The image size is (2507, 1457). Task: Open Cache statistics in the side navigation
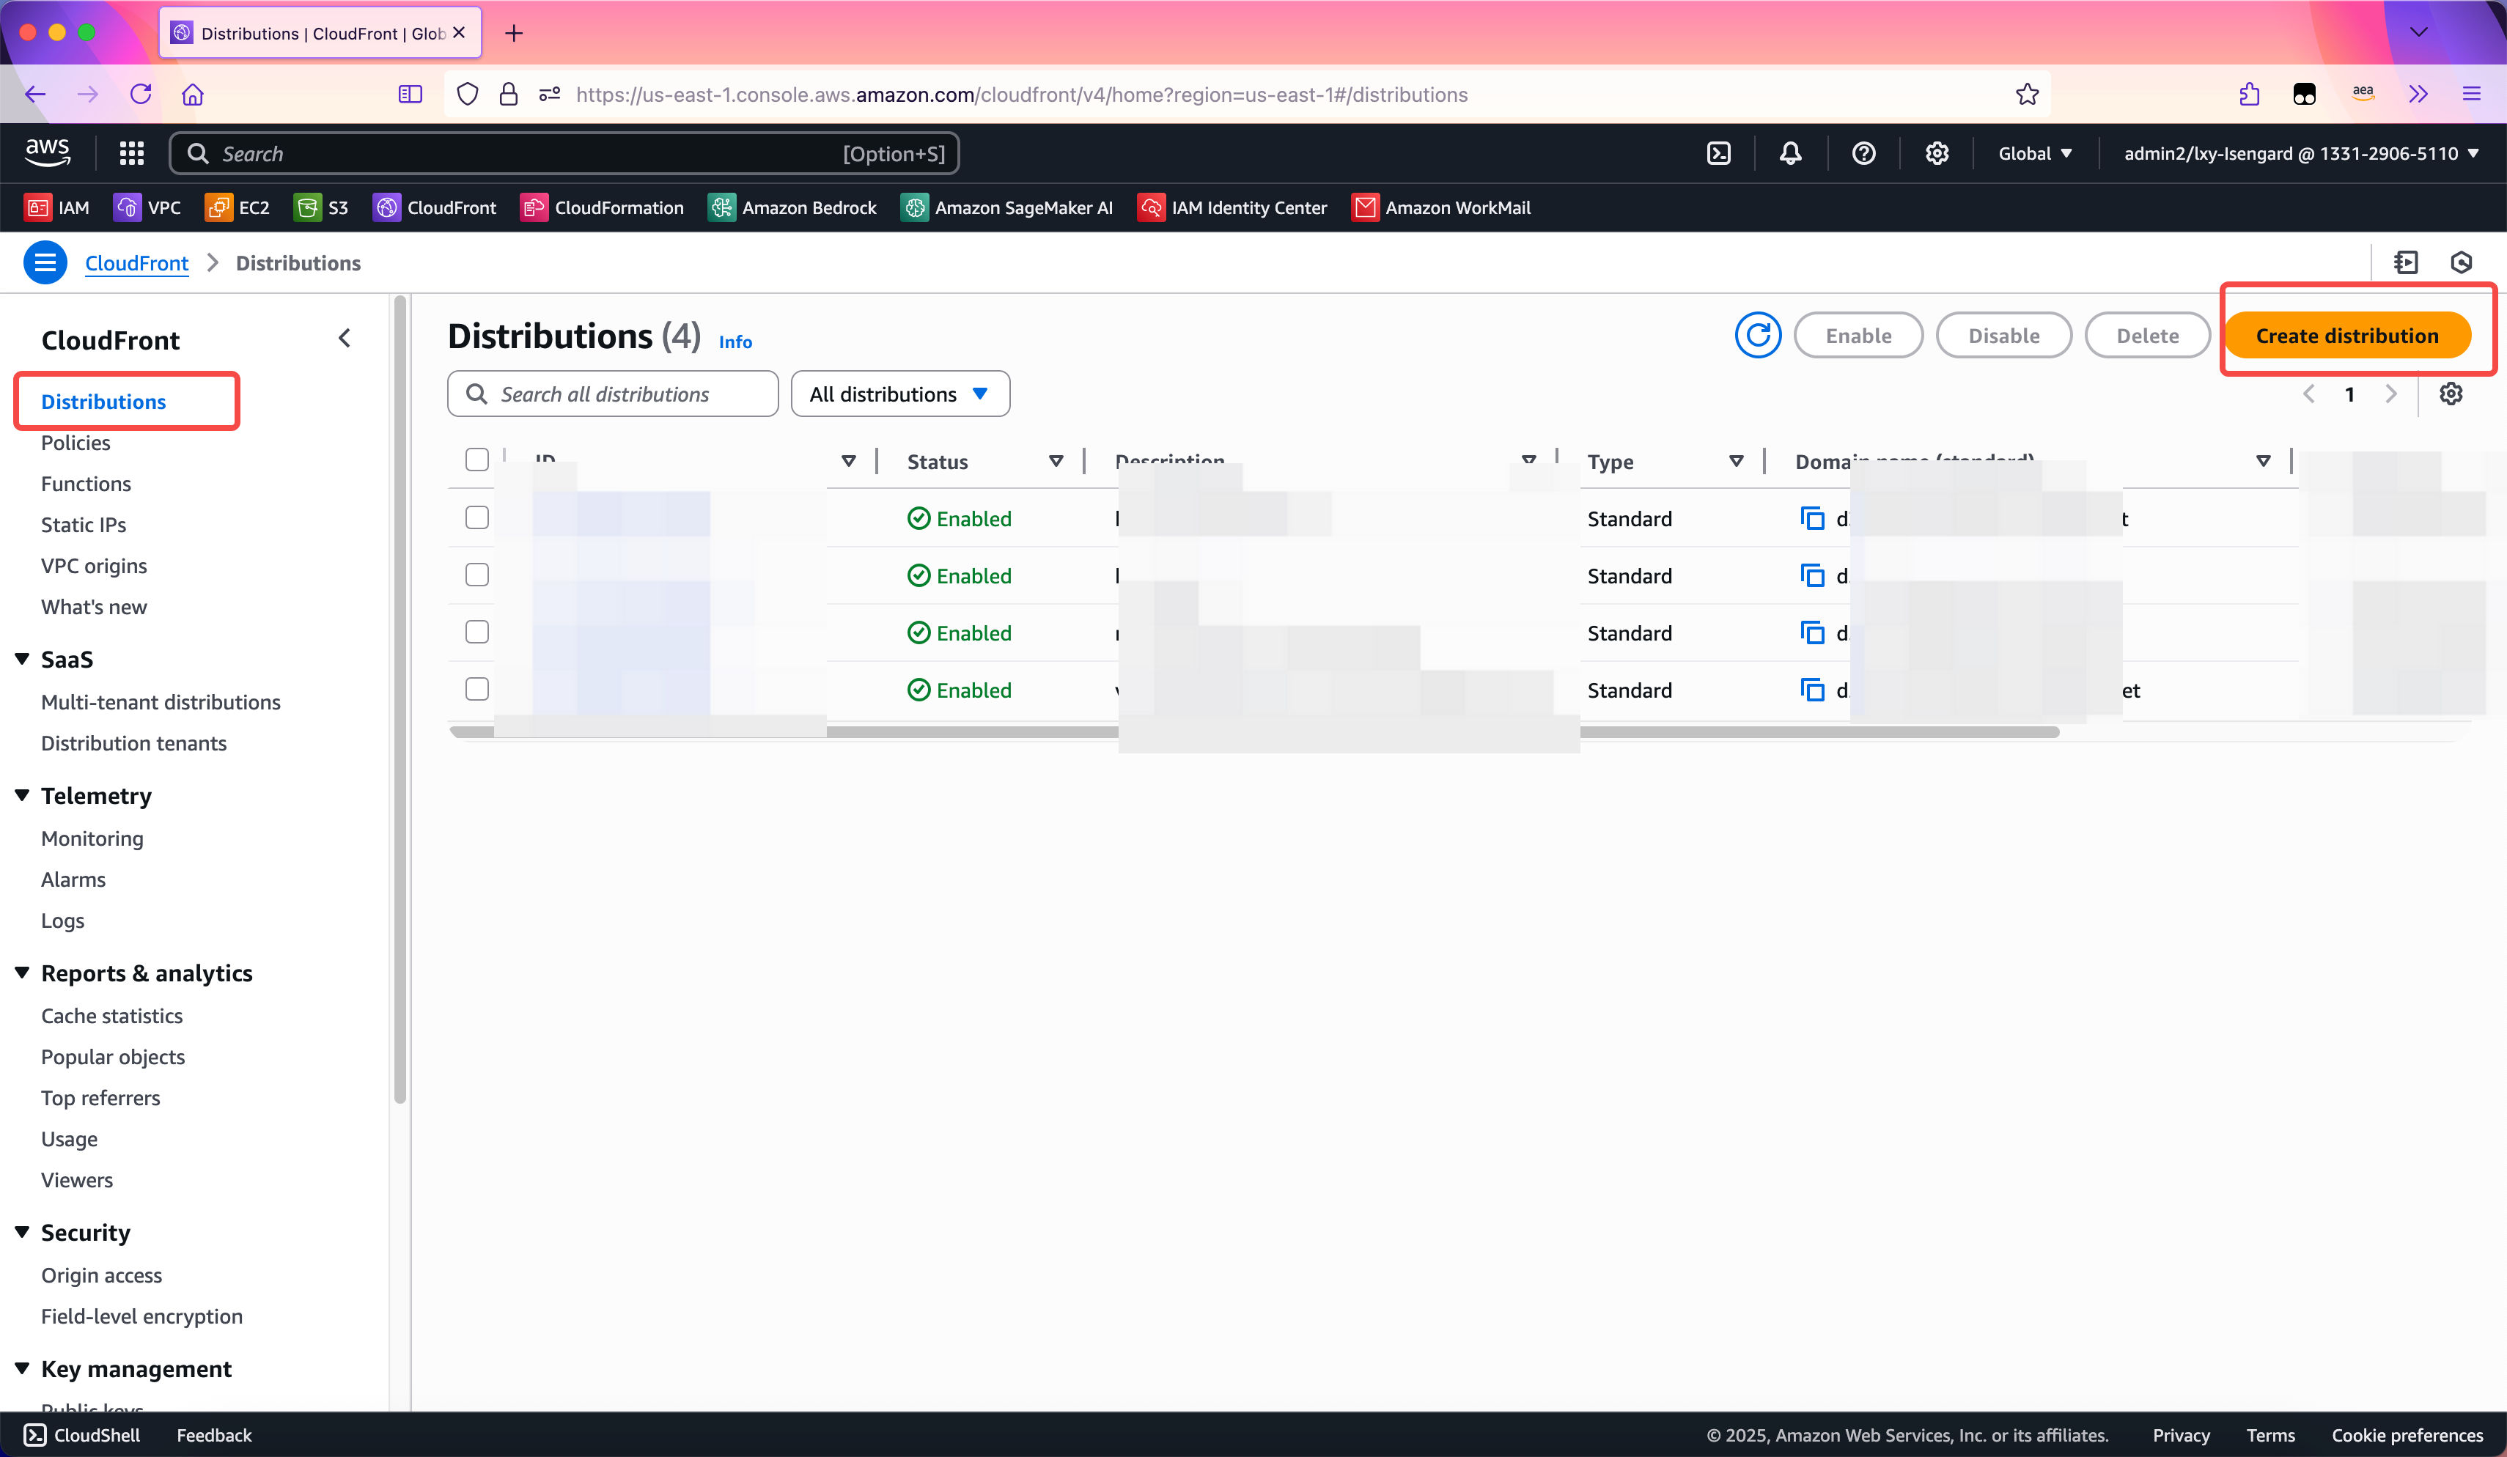pos(111,1015)
